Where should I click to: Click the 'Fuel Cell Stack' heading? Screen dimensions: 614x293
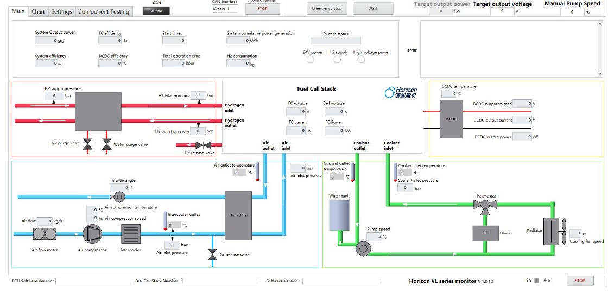coord(317,89)
